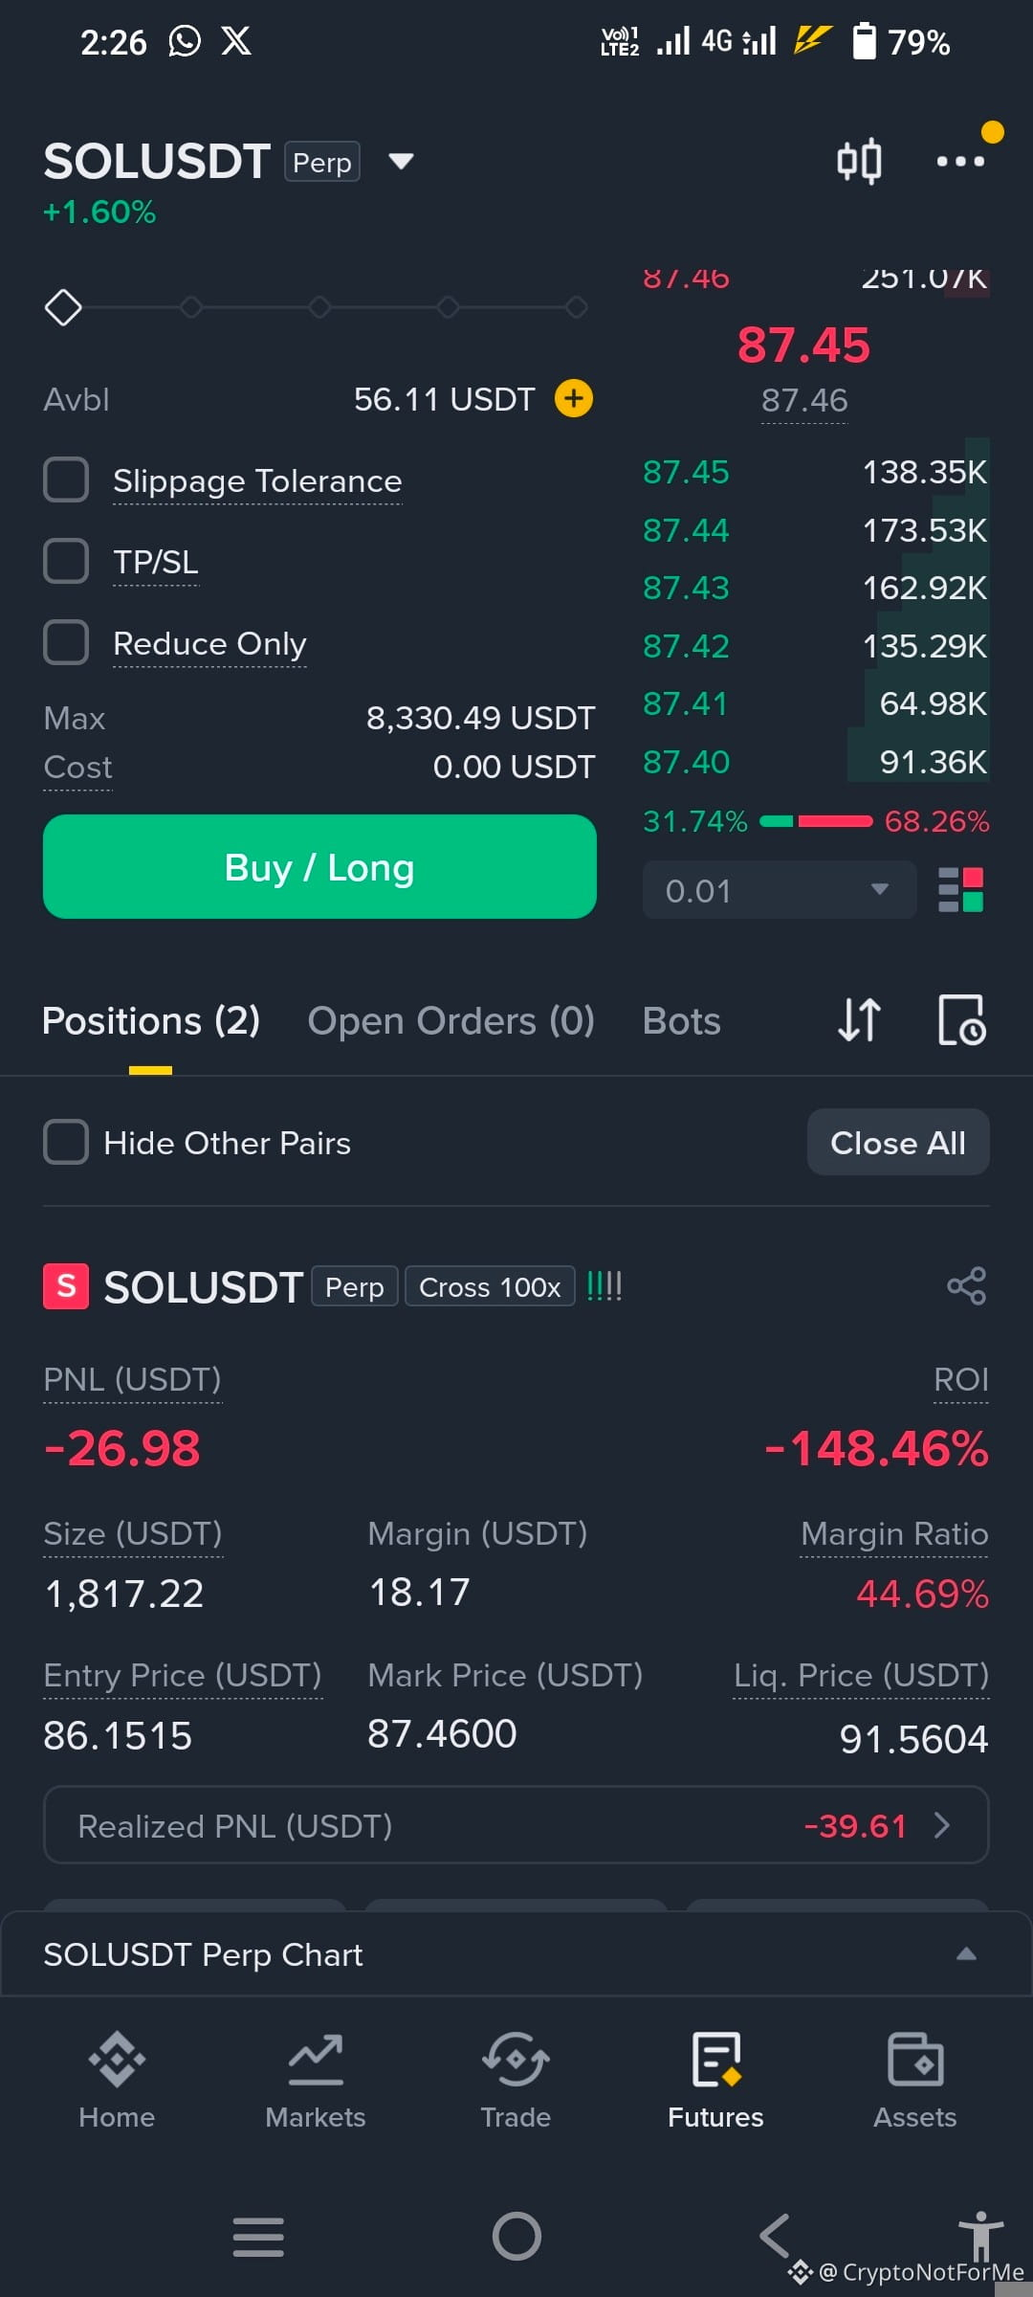Image resolution: width=1033 pixels, height=2297 pixels.
Task: Switch to the Open Orders (0) tab
Action: (x=451, y=1020)
